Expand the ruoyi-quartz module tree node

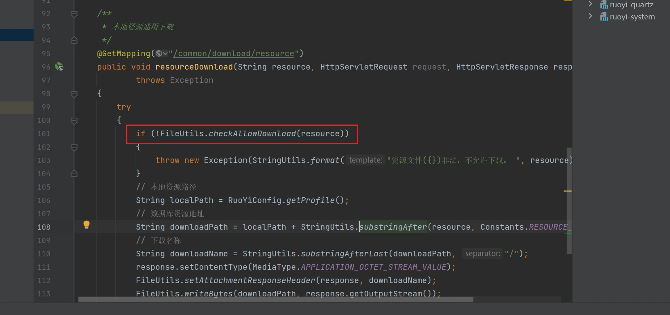[590, 4]
